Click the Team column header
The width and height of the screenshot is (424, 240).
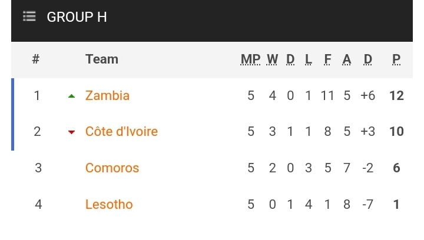tap(101, 59)
